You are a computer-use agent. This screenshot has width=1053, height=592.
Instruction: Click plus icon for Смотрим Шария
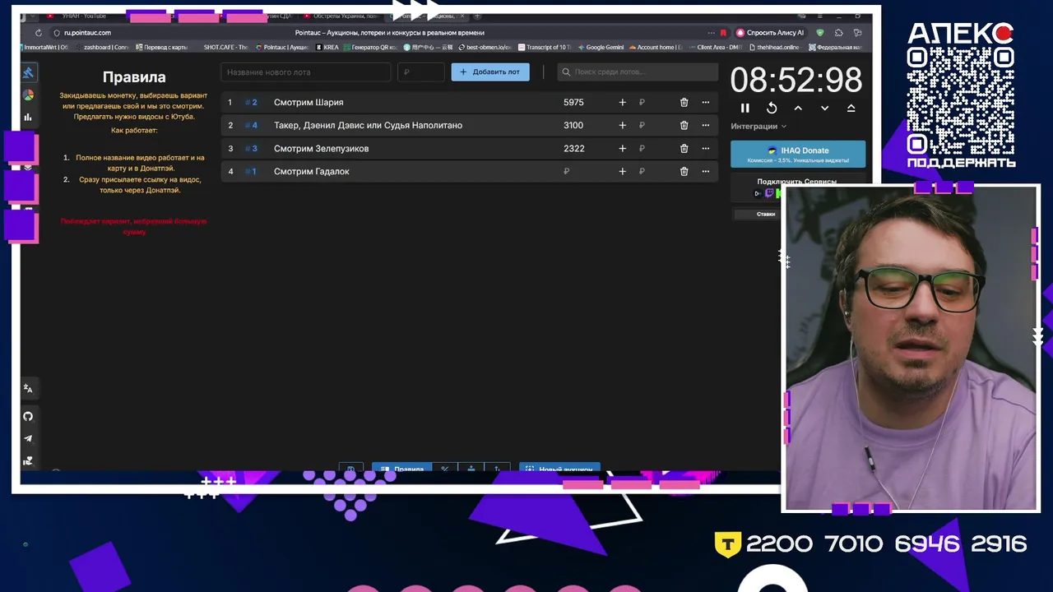[622, 102]
